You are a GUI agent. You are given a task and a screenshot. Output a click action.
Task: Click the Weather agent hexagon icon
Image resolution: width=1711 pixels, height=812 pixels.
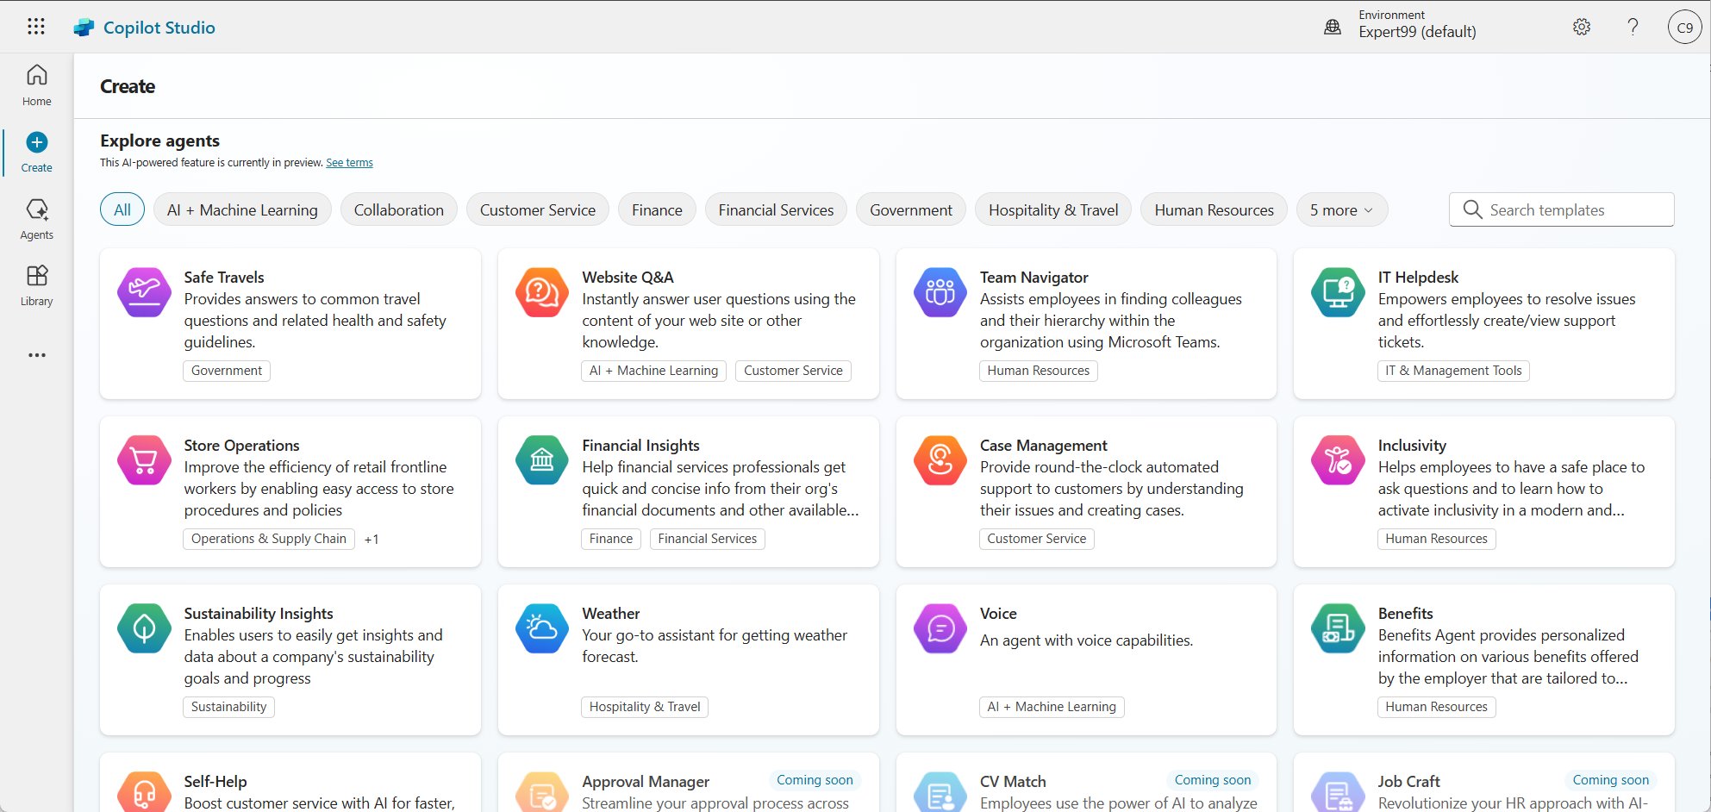541,628
